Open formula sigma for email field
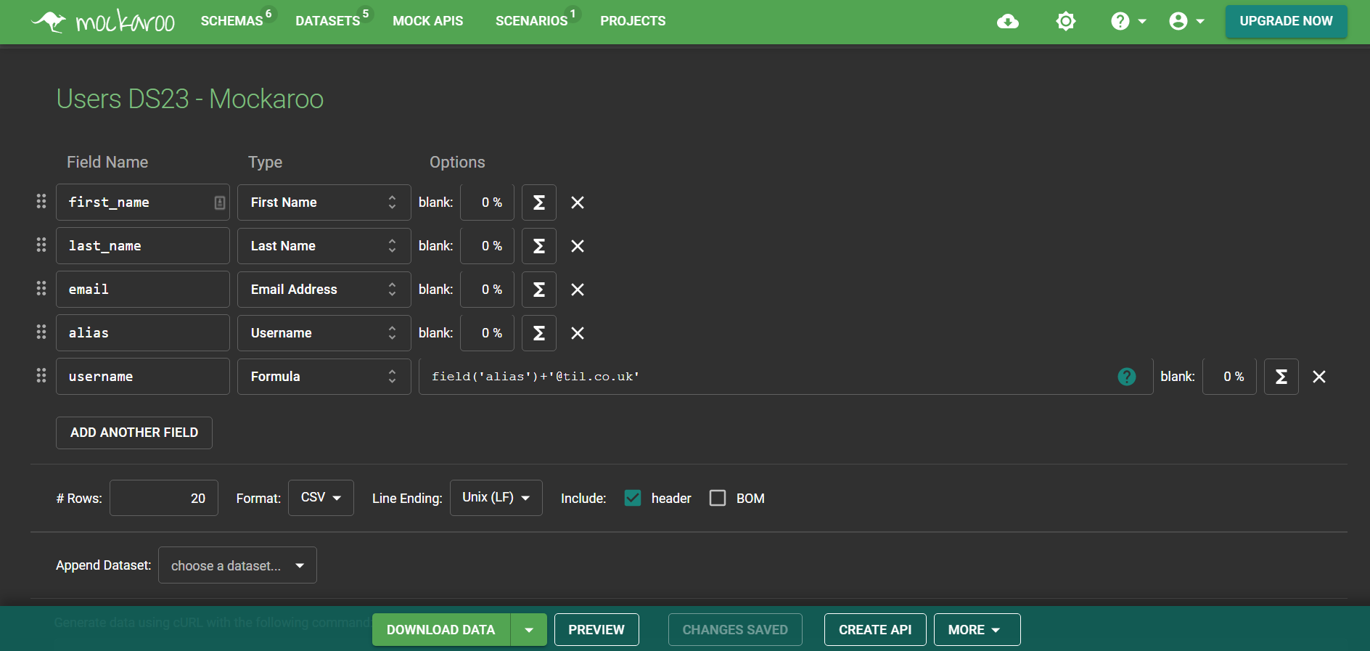Image resolution: width=1370 pixels, height=651 pixels. (x=539, y=290)
